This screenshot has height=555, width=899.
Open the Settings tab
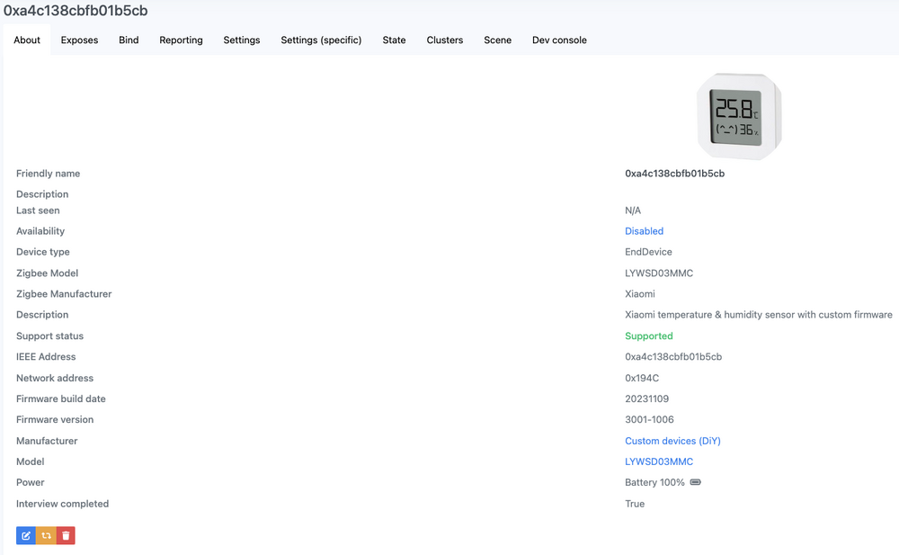(x=242, y=40)
